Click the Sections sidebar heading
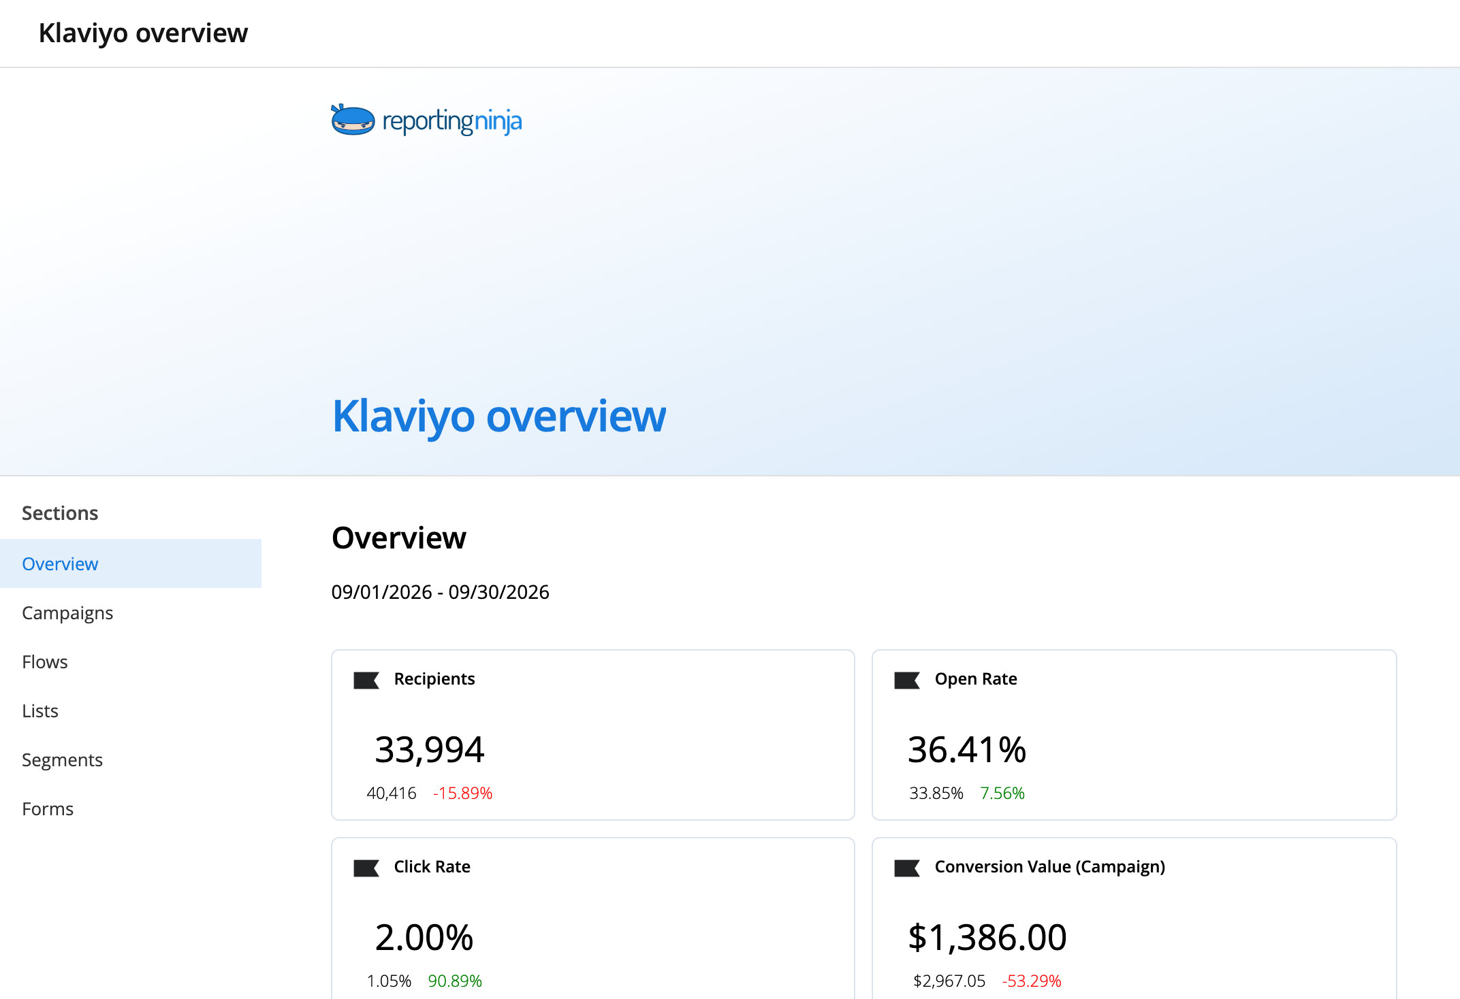The image size is (1460, 999). (x=60, y=512)
